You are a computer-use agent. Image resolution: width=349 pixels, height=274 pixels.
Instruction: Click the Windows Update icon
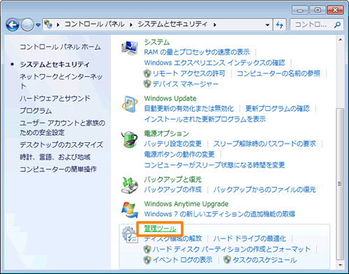pyautogui.click(x=130, y=105)
